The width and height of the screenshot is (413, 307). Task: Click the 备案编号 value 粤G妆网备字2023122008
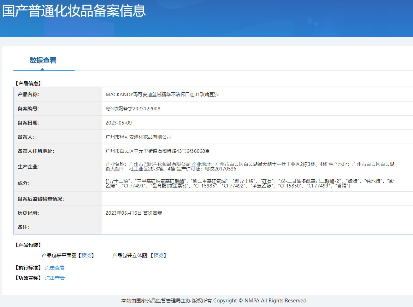pos(133,109)
